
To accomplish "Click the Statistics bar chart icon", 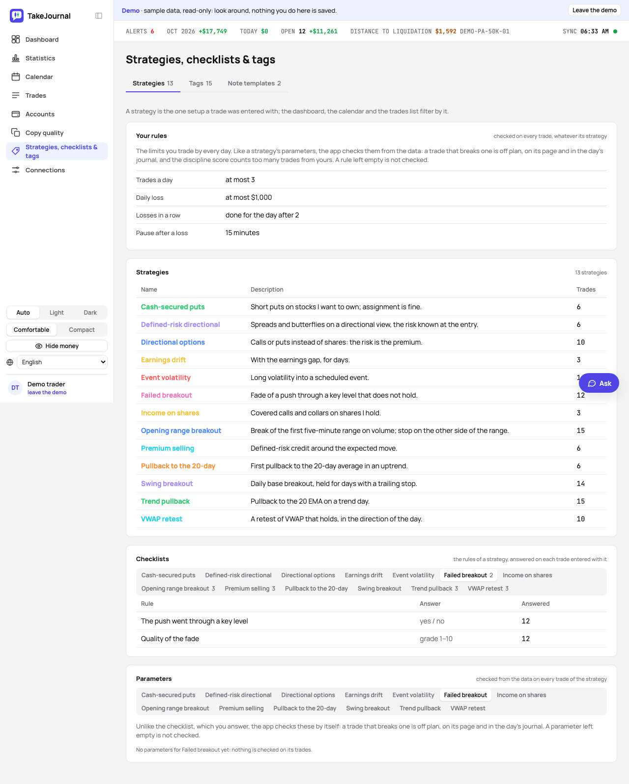I will pyautogui.click(x=16, y=58).
